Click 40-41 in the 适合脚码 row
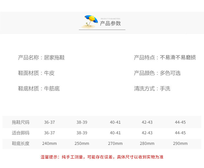Image resolution: width=204 pixels, height=168 pixels. pyautogui.click(x=115, y=133)
